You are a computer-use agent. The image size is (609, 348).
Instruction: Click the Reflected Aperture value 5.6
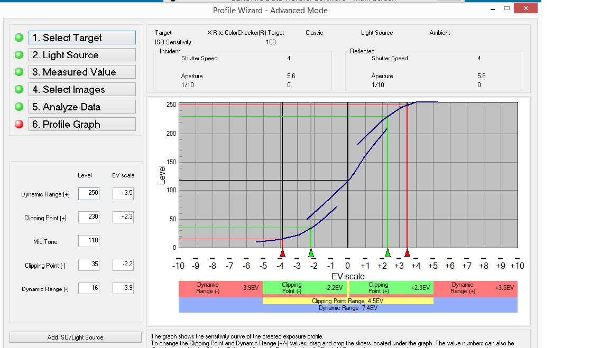pyautogui.click(x=481, y=76)
